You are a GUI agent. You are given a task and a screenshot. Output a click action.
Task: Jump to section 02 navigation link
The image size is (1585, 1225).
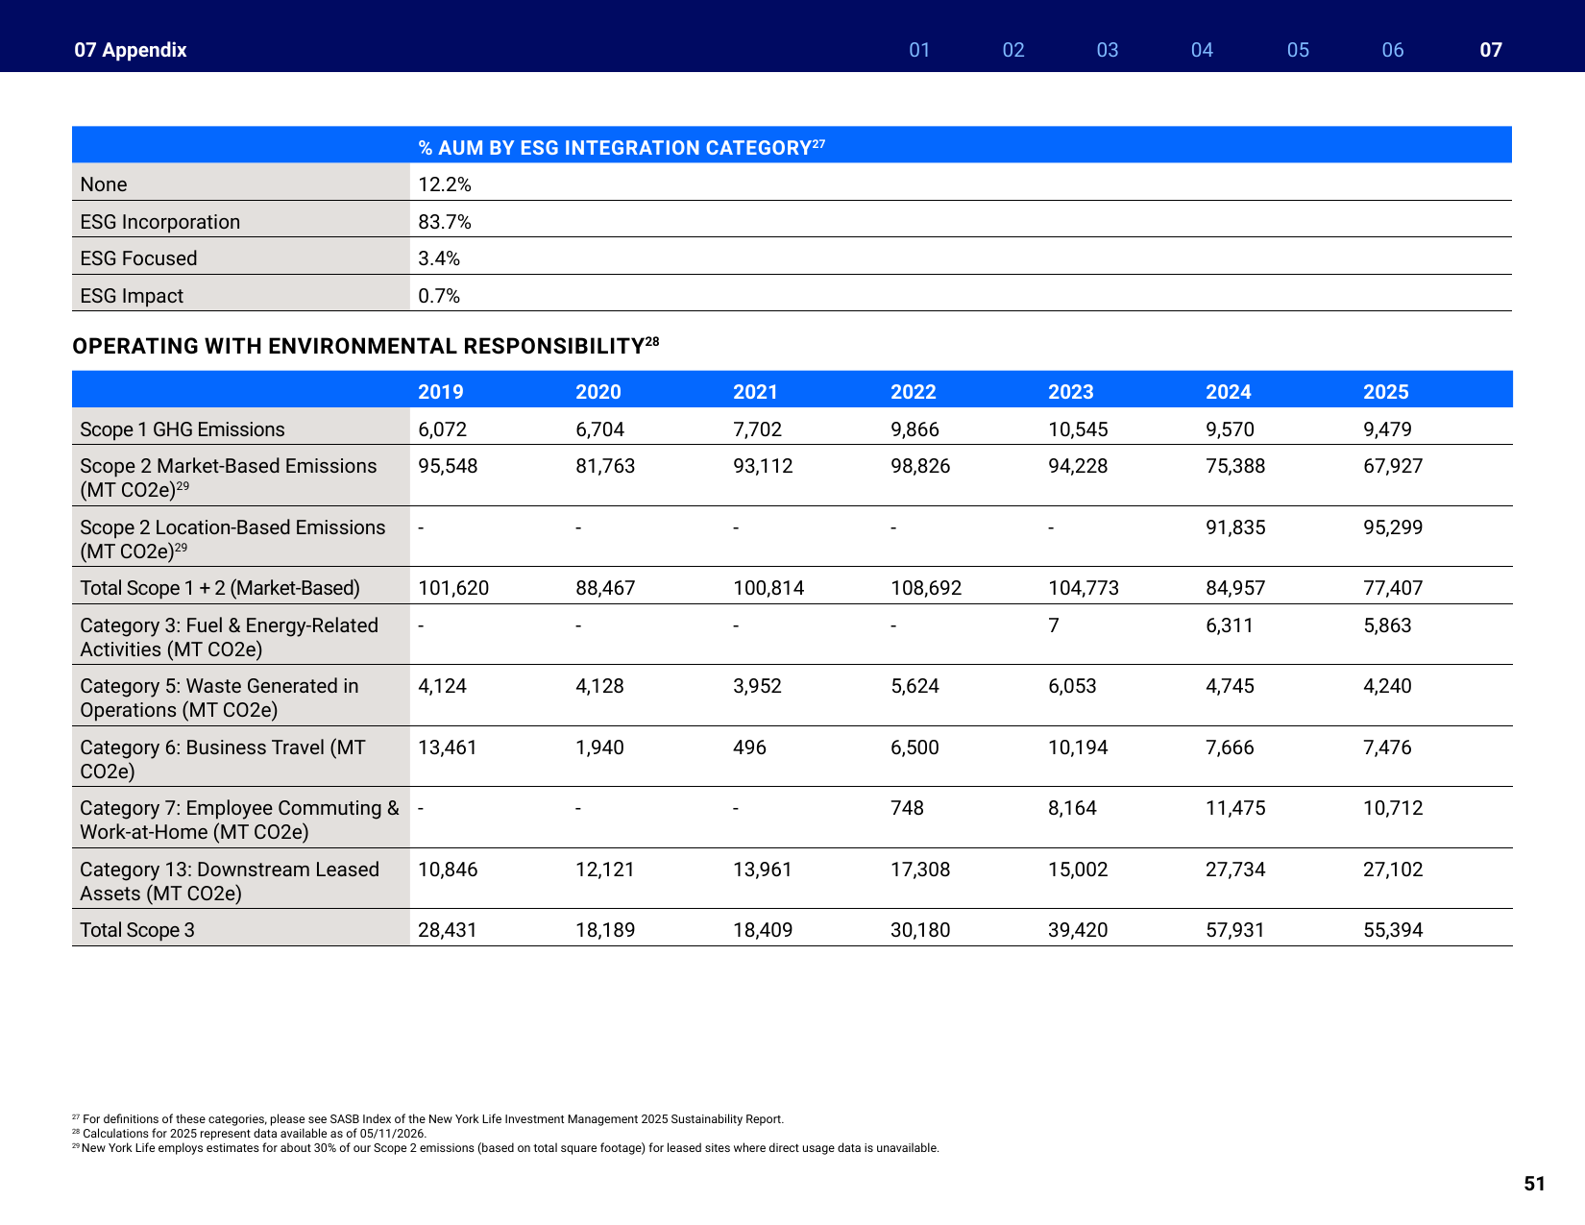click(x=1013, y=50)
